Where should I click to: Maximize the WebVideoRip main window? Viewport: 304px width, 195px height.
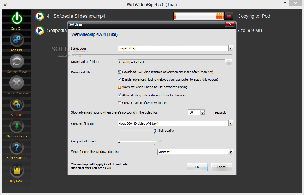click(x=285, y=3)
